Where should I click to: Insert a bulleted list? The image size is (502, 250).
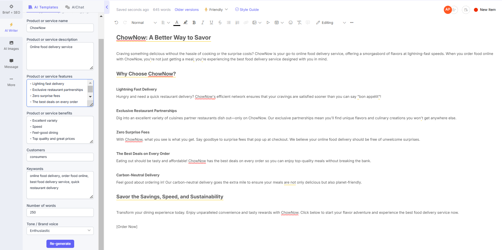click(229, 23)
